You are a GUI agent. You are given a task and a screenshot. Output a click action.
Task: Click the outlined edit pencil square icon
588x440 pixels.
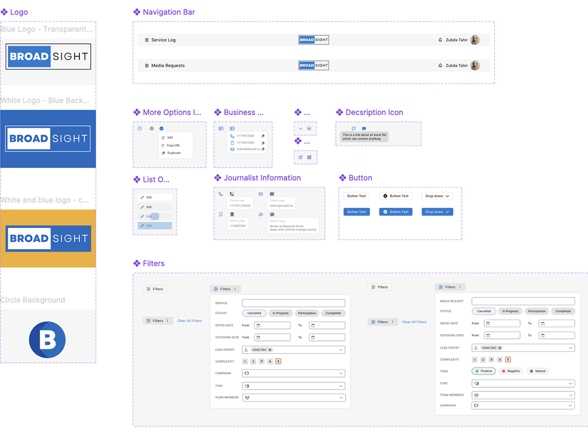300,158
